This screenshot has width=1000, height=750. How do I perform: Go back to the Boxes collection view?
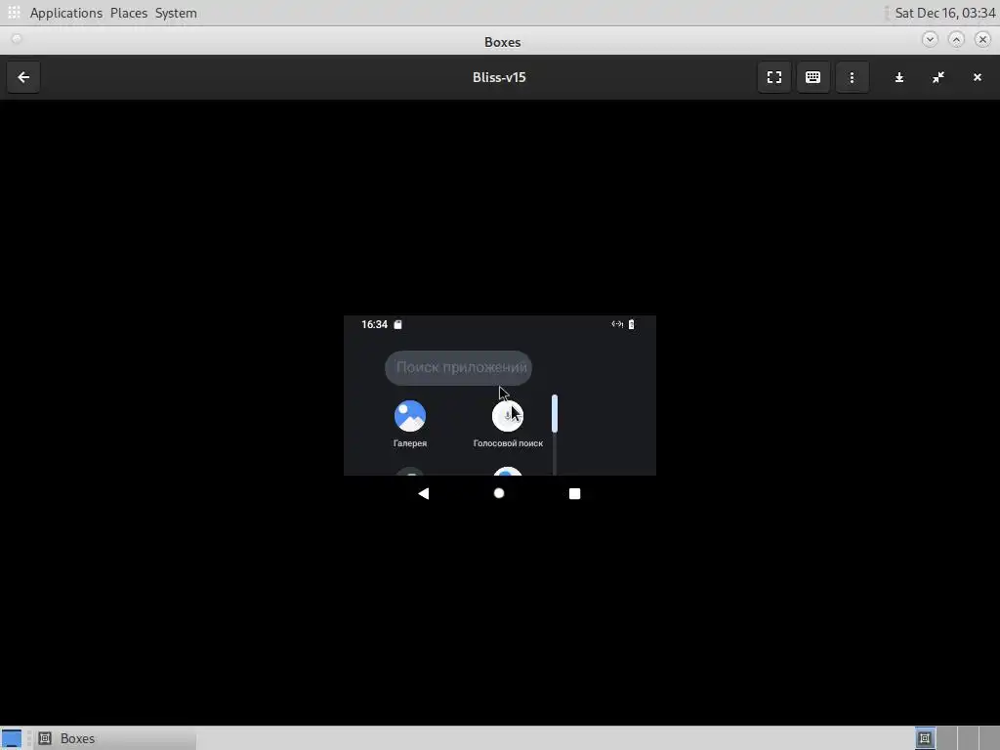(23, 77)
